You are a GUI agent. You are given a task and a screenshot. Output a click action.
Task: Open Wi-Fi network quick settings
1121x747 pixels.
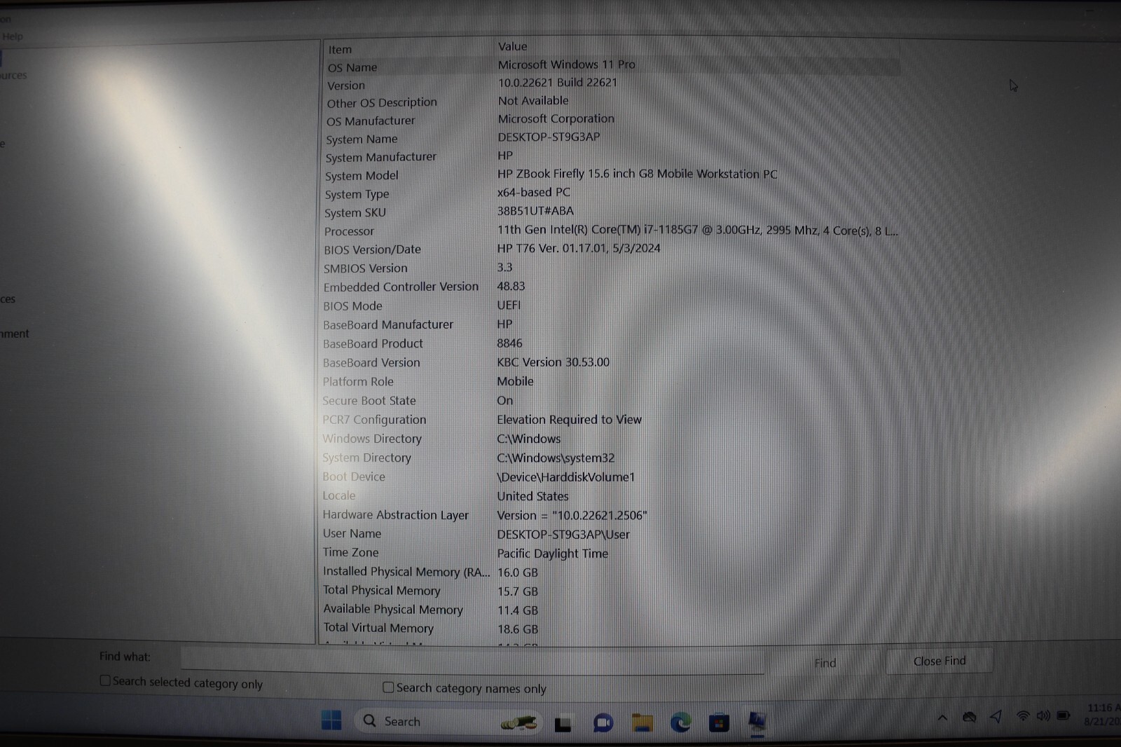click(x=1023, y=715)
